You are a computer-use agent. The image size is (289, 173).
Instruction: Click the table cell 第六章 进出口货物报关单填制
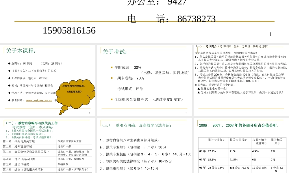29,170
